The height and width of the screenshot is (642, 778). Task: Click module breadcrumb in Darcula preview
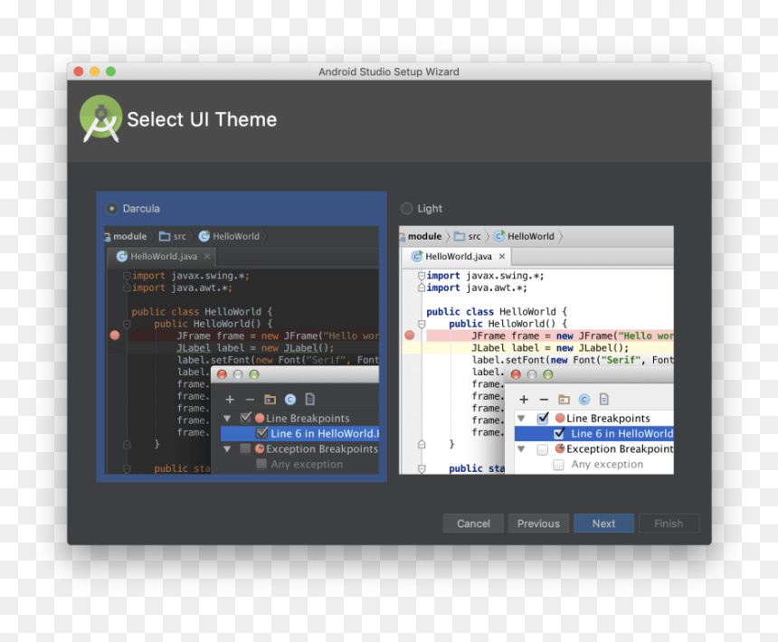click(127, 237)
